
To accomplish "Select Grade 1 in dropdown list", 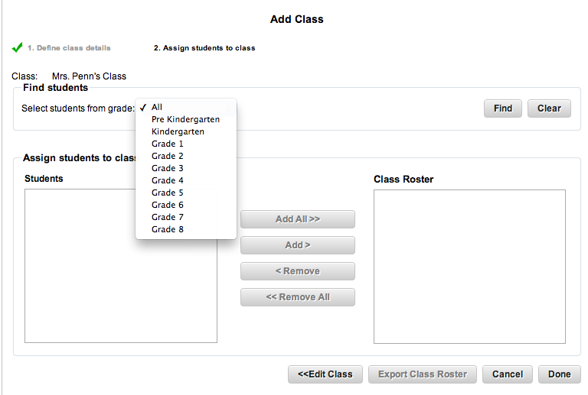I will pyautogui.click(x=168, y=144).
